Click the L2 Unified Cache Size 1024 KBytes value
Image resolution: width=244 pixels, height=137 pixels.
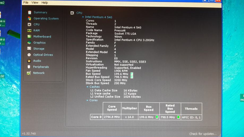132,97
